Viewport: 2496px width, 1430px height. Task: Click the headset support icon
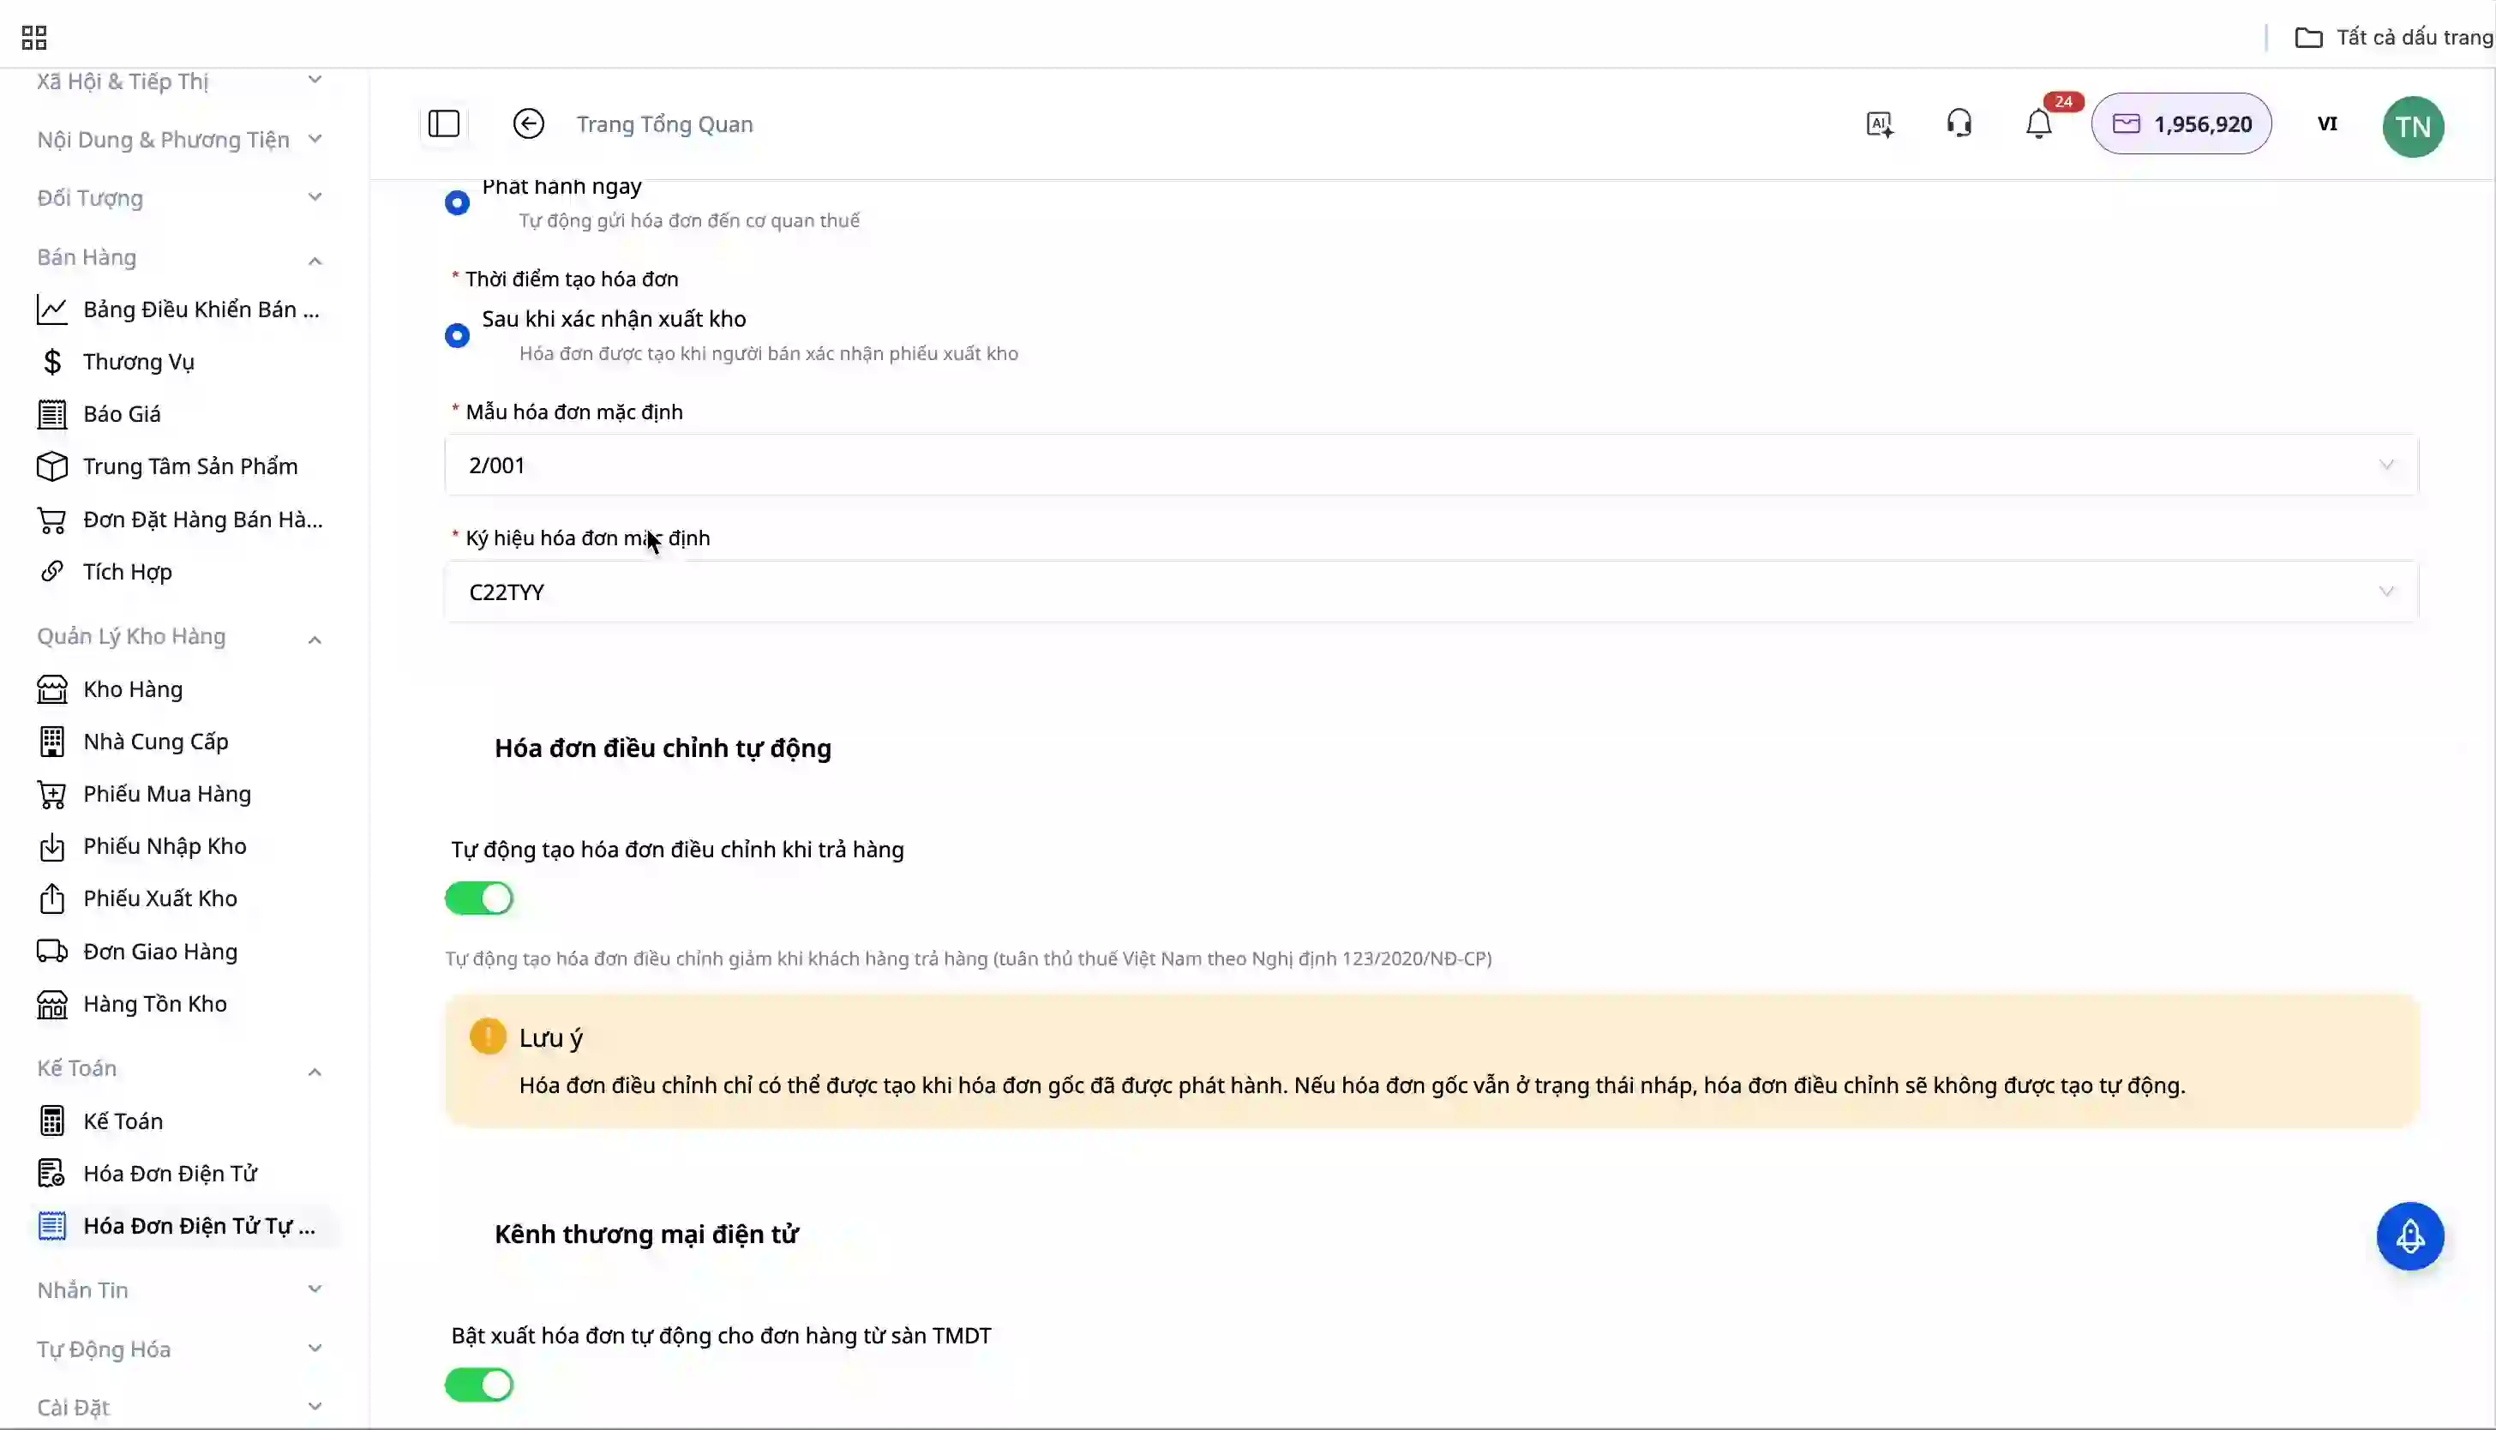coord(1959,123)
